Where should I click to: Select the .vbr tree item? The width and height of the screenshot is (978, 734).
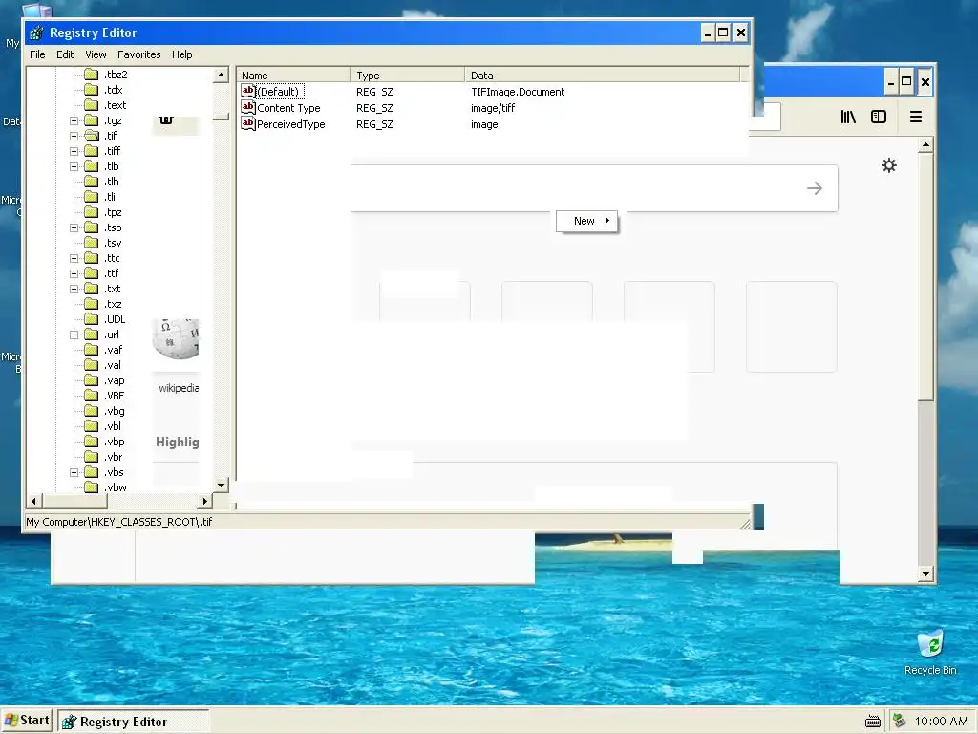point(114,457)
